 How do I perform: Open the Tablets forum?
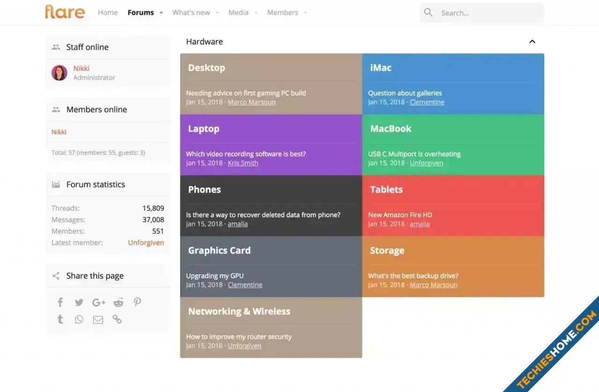[x=387, y=190]
